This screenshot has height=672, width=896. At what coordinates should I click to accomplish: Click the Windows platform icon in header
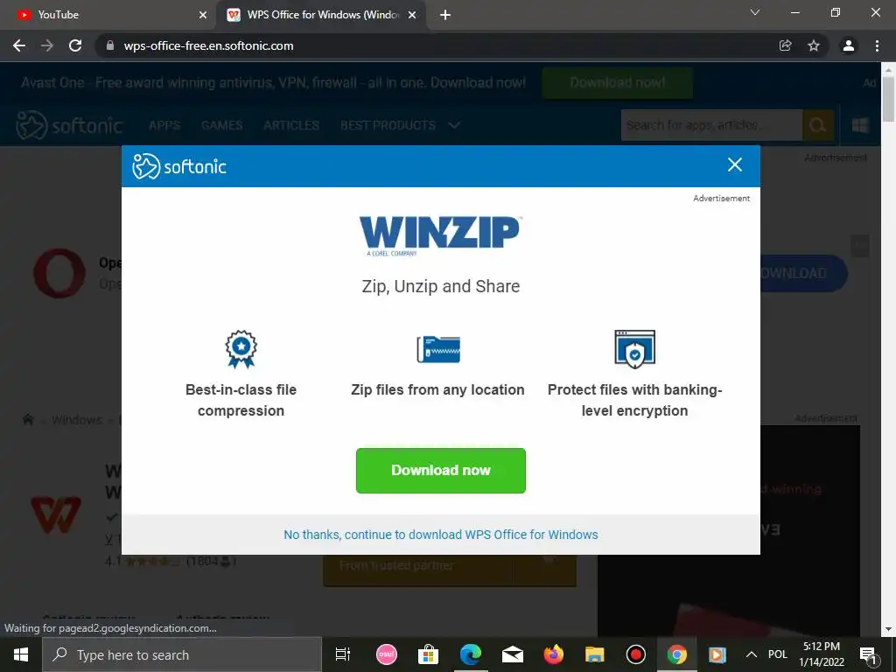(860, 125)
